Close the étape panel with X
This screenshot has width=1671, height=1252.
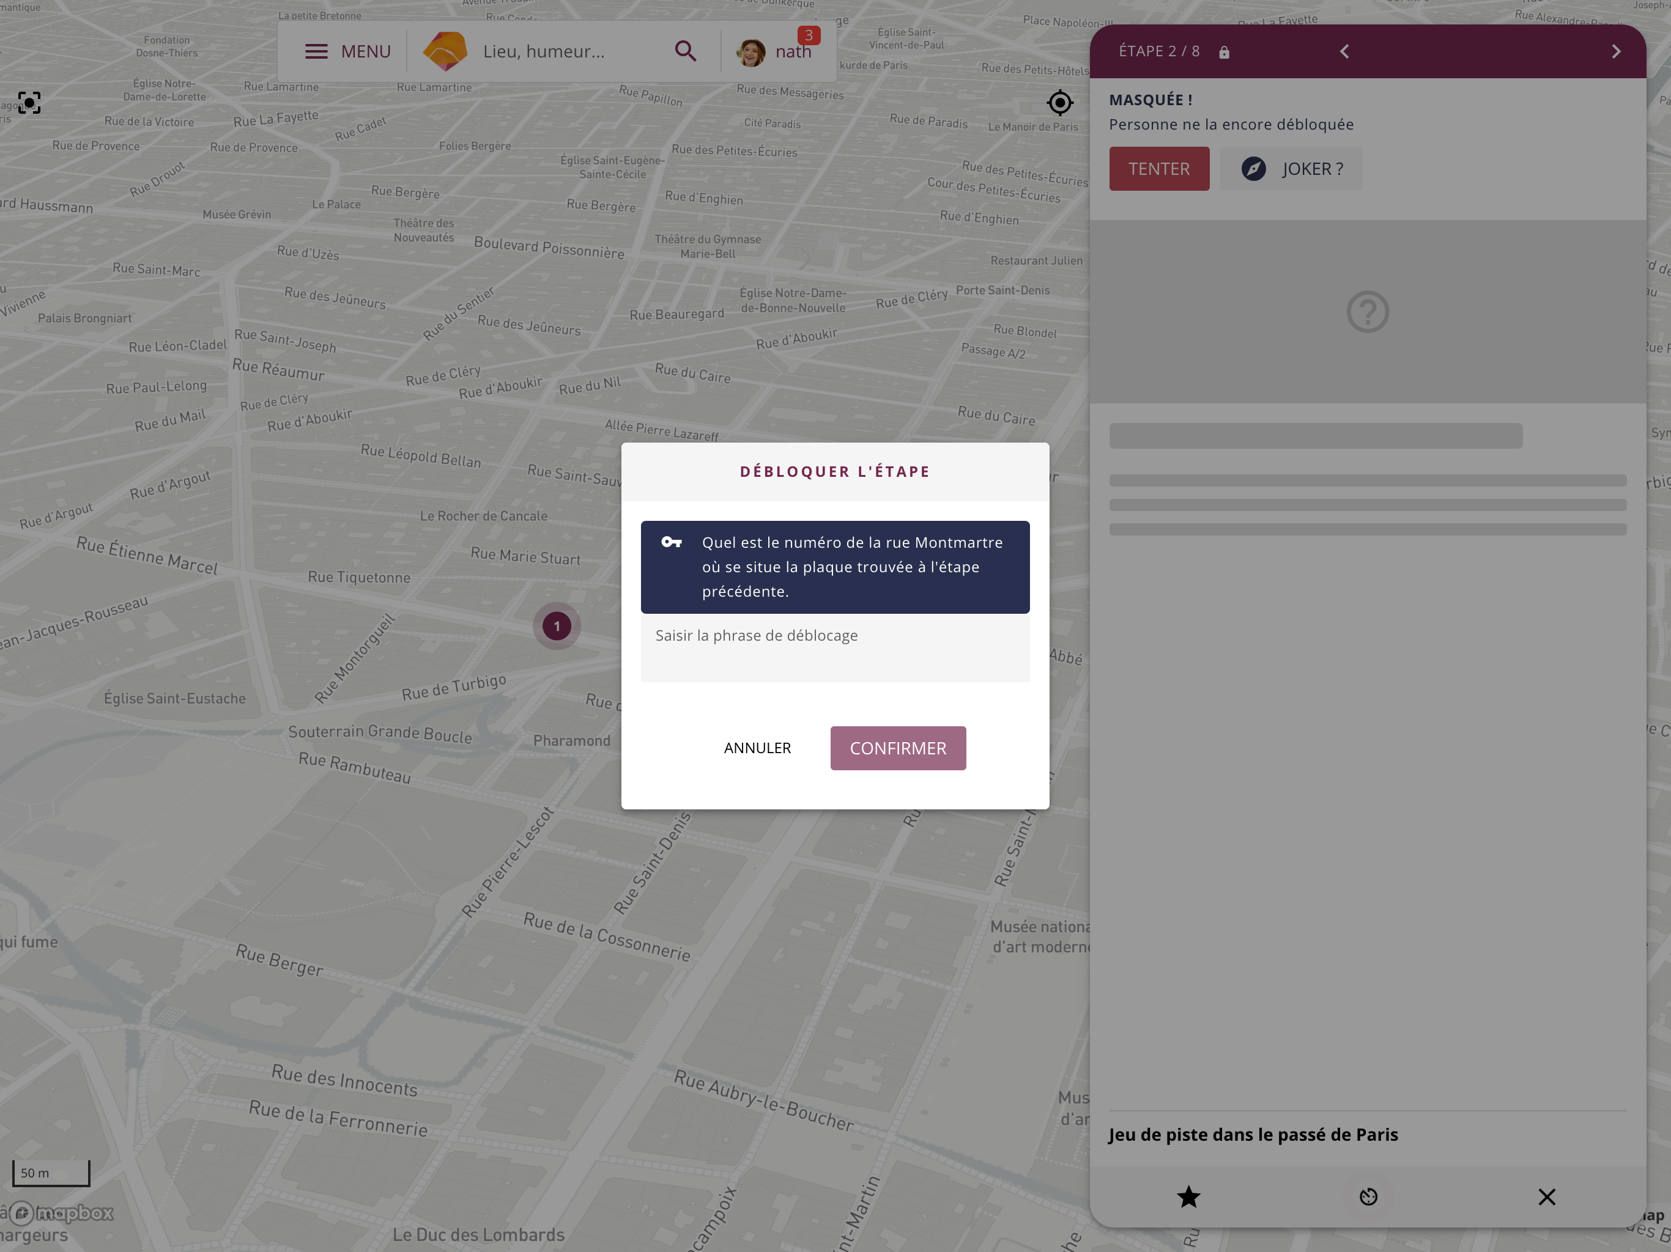pyautogui.click(x=1546, y=1197)
